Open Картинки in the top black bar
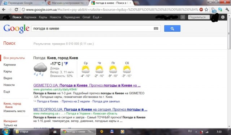 tap(30, 17)
